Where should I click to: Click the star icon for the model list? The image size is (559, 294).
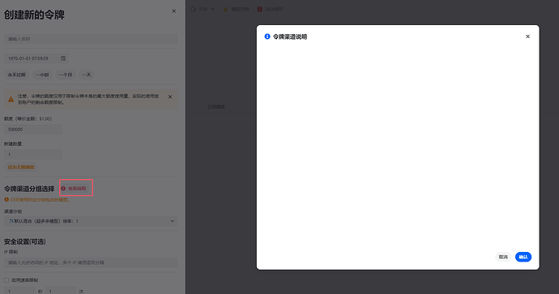(225, 9)
